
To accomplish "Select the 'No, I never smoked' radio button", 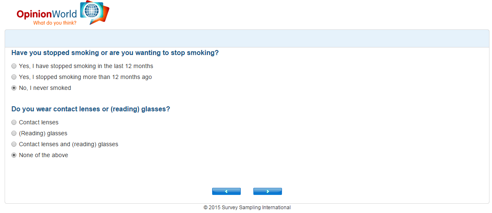I will [x=14, y=88].
